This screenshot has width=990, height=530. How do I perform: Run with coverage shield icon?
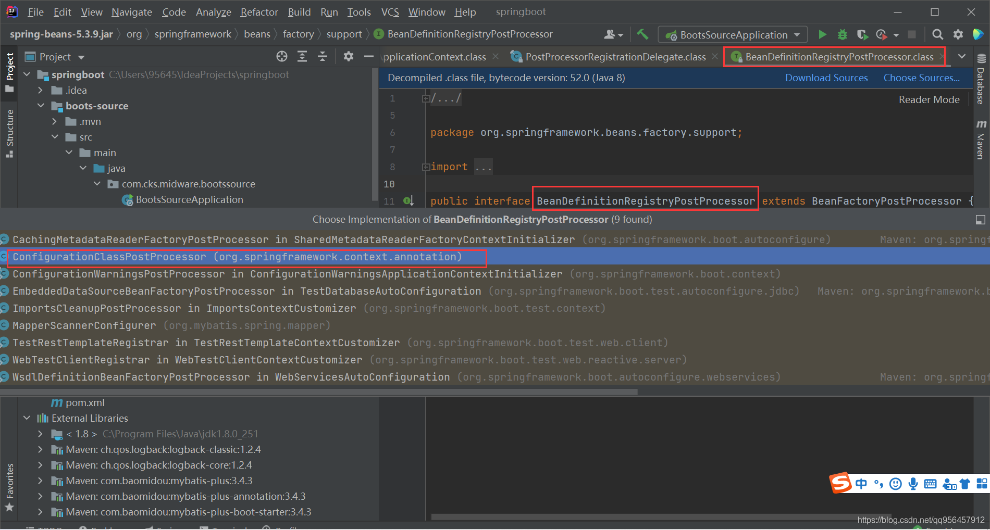tap(862, 34)
